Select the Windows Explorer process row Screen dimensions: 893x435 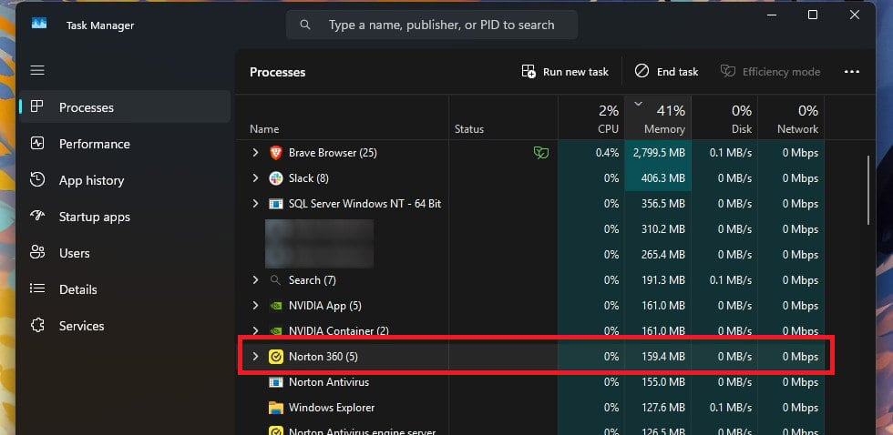(530, 408)
